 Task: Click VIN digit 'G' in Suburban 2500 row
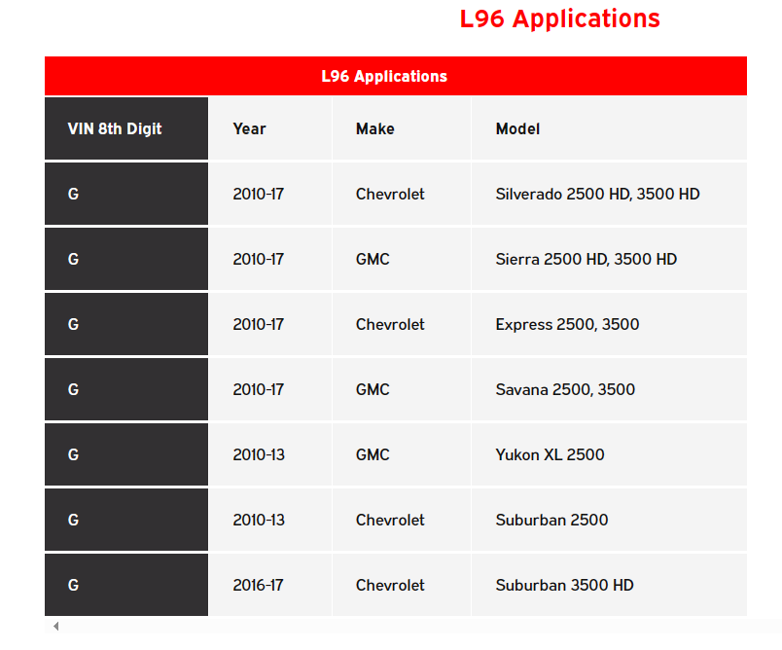tap(126, 520)
